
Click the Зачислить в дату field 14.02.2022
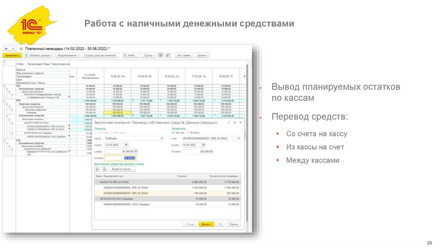coord(192,145)
